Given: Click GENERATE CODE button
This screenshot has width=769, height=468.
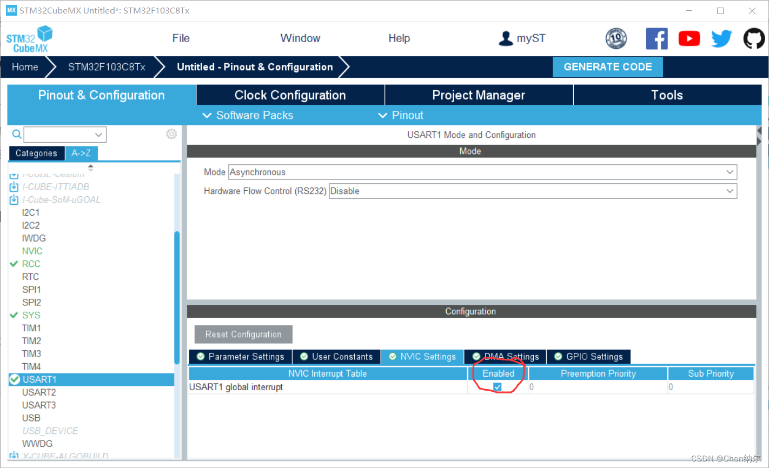Looking at the screenshot, I should click(x=608, y=67).
